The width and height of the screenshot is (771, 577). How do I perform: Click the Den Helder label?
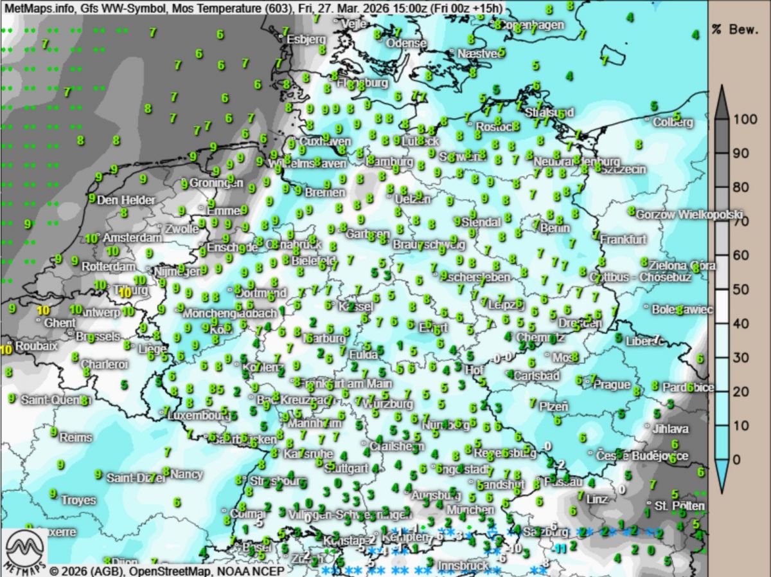click(x=126, y=200)
